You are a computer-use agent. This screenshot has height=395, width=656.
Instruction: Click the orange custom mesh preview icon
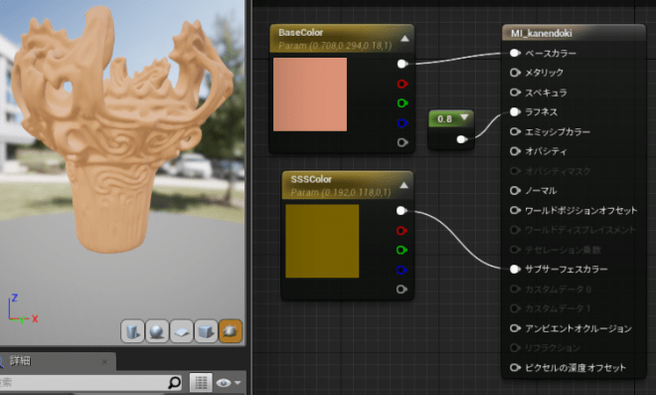[231, 331]
